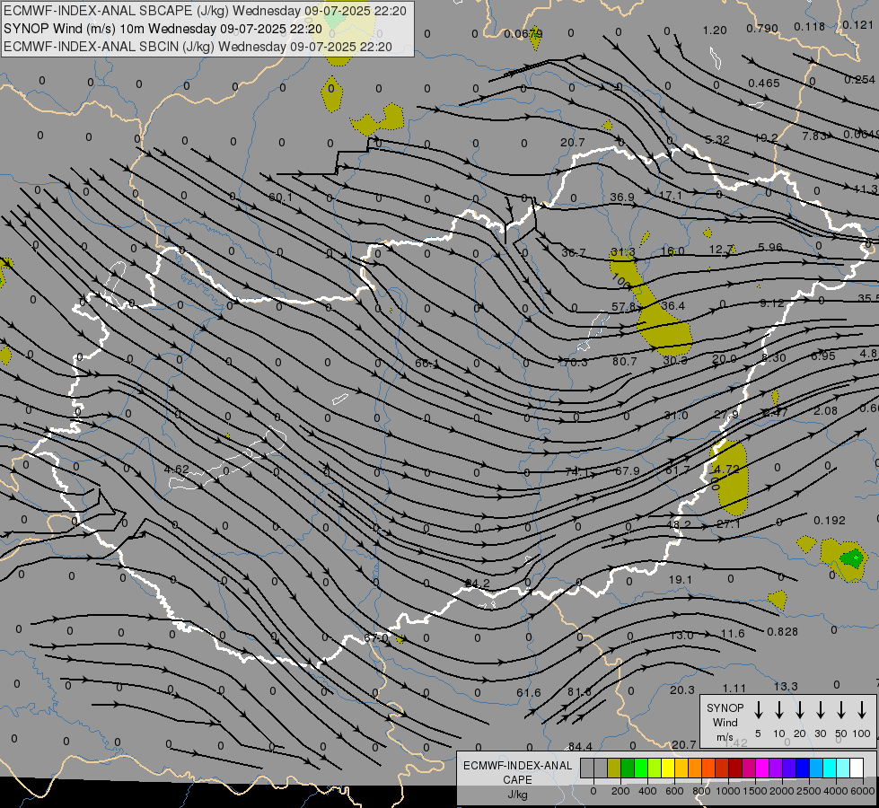Click the SYNOP Wind m/s legend label

(x=725, y=722)
